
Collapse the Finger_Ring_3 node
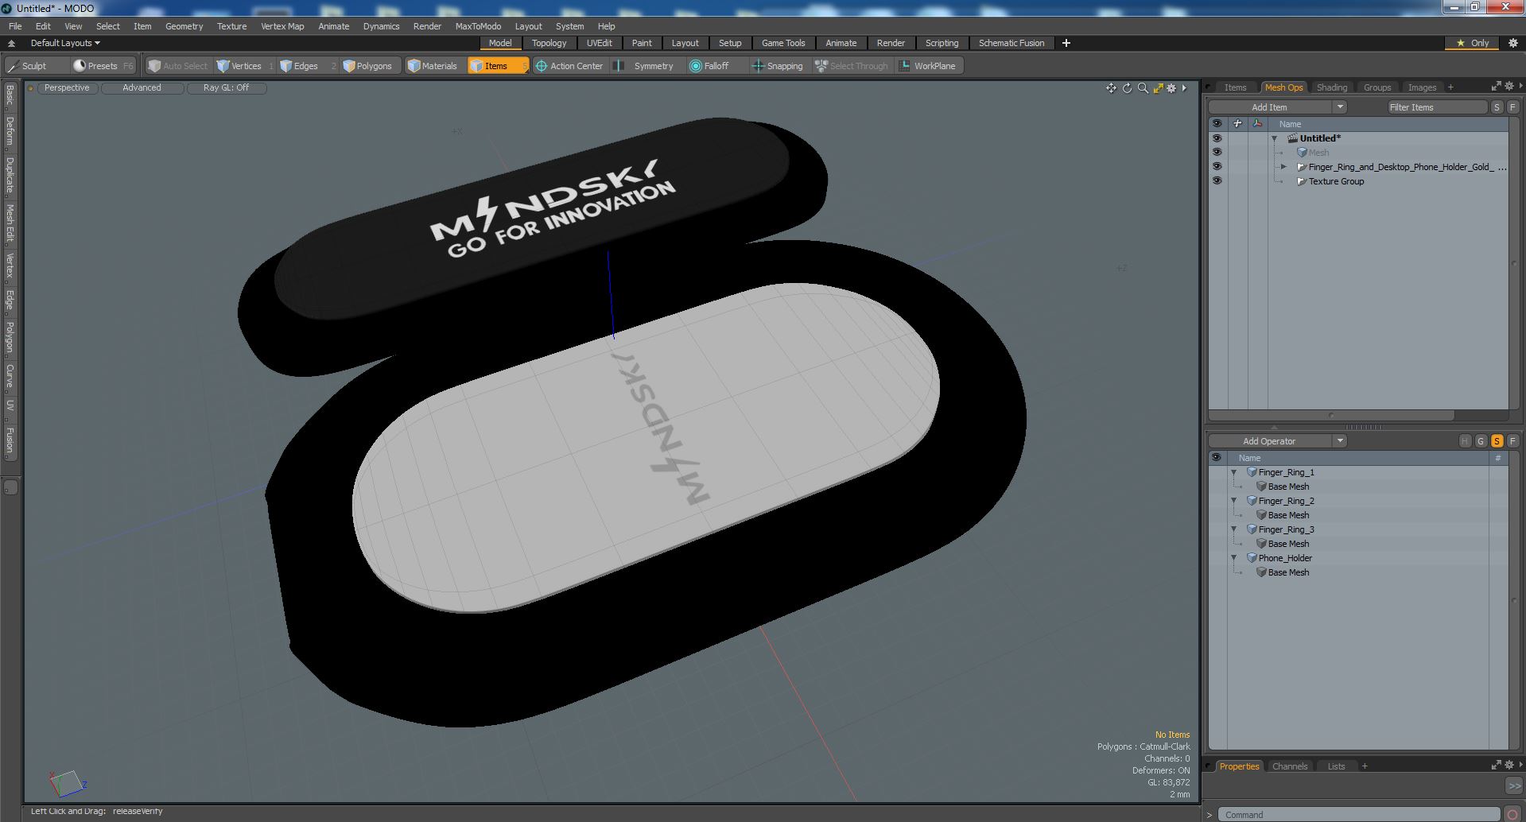pyautogui.click(x=1234, y=529)
